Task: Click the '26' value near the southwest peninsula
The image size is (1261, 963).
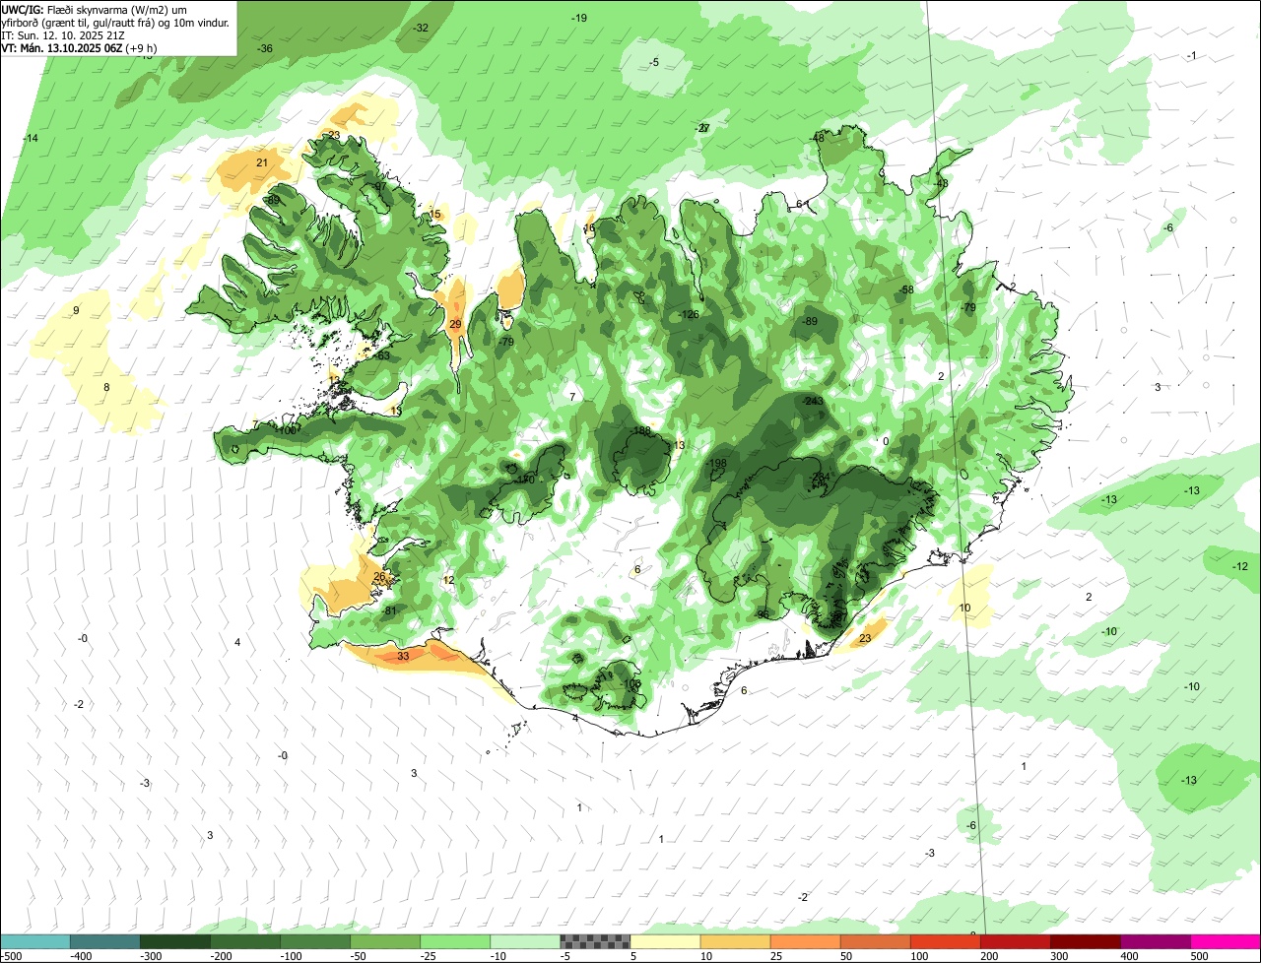Action: tap(379, 577)
